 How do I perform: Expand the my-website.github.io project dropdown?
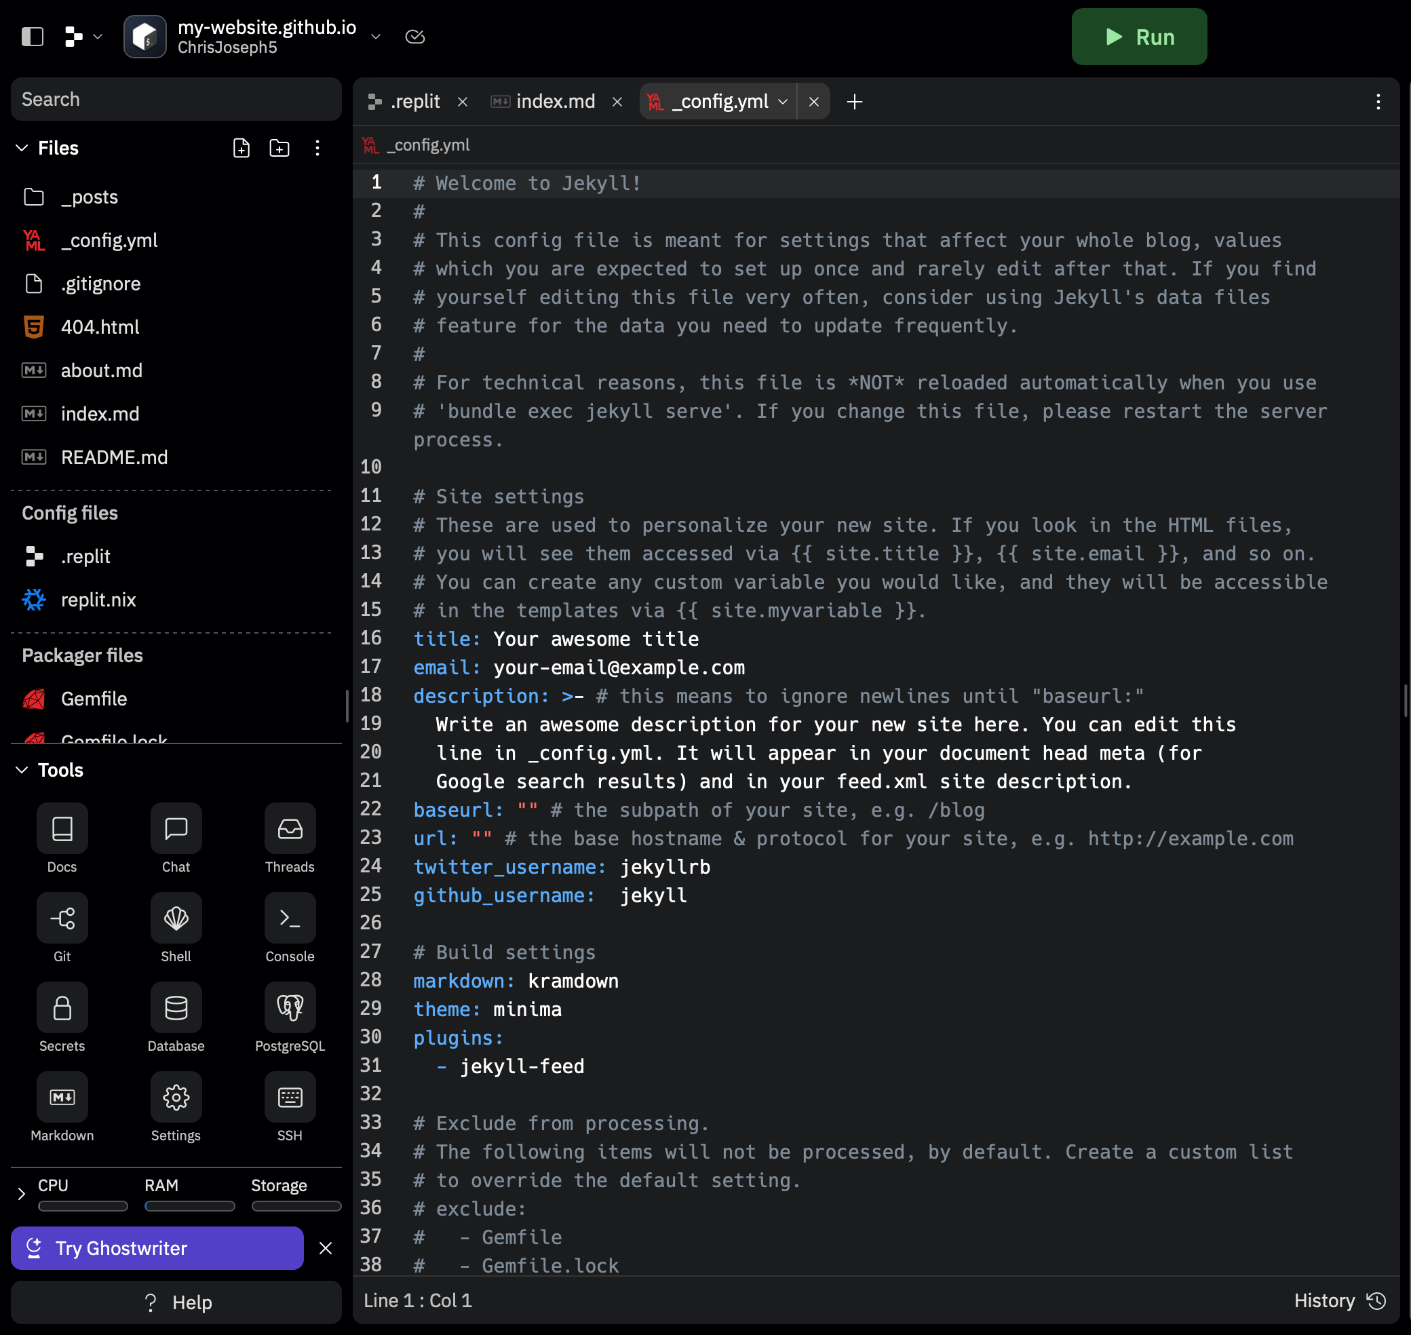[376, 37]
